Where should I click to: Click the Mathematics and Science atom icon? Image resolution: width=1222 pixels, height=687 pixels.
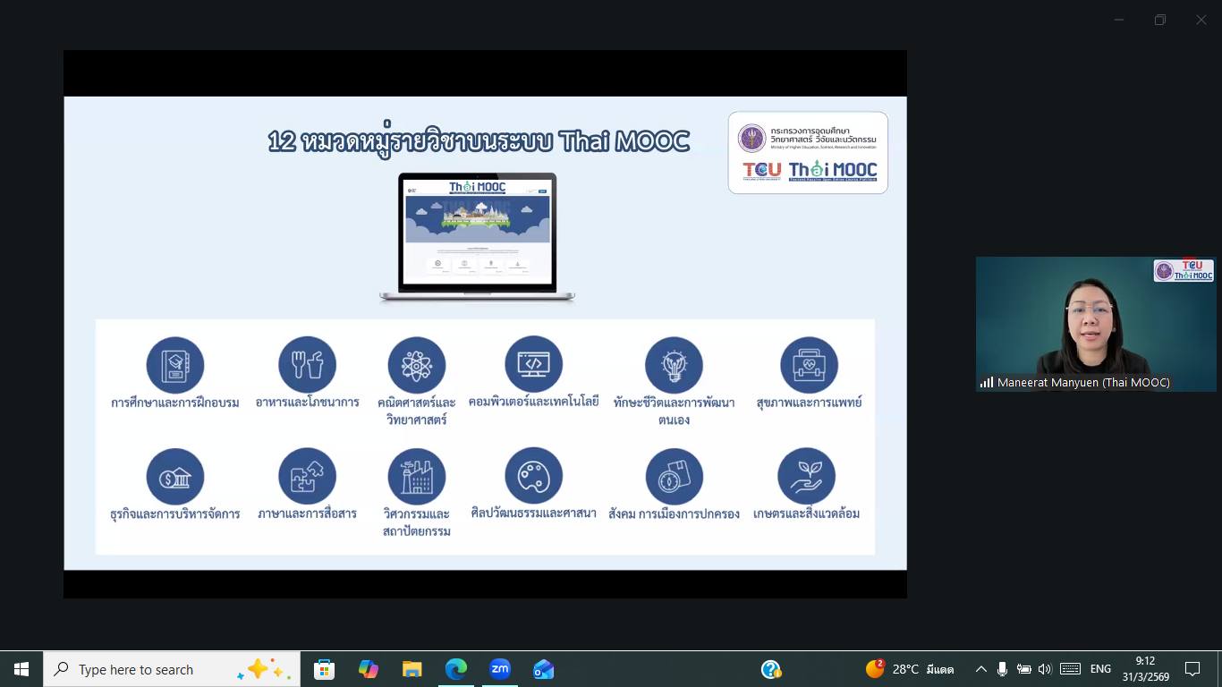(416, 365)
